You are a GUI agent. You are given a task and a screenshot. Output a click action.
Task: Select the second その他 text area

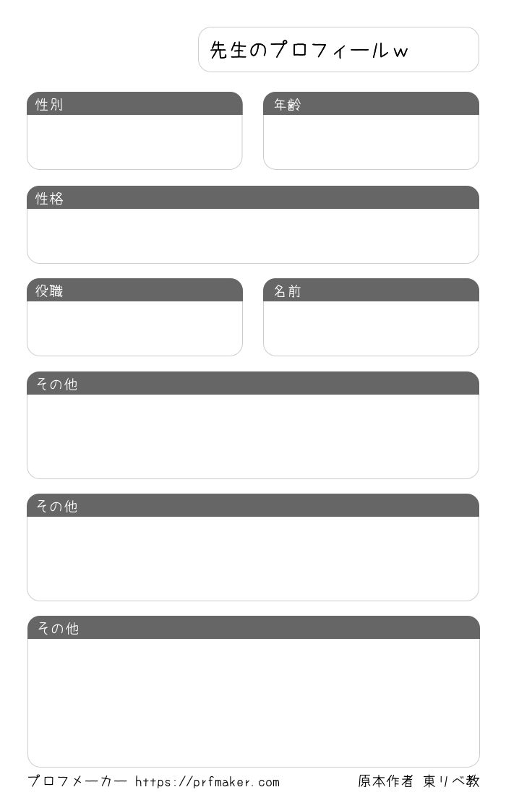click(x=253, y=559)
